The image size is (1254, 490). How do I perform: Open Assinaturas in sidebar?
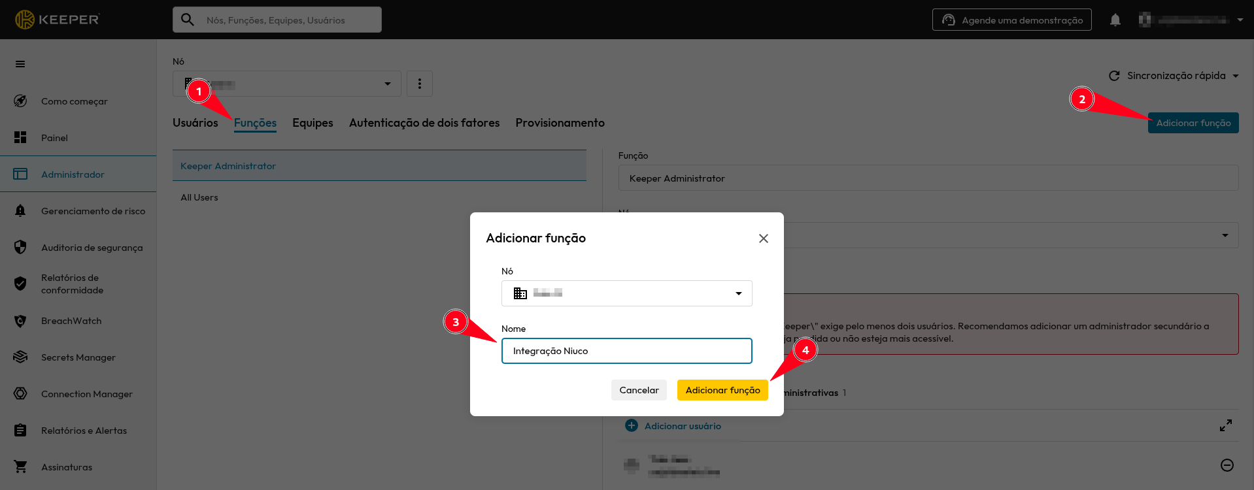click(78, 467)
